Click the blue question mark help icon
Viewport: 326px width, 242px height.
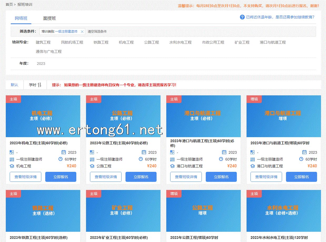242,17
